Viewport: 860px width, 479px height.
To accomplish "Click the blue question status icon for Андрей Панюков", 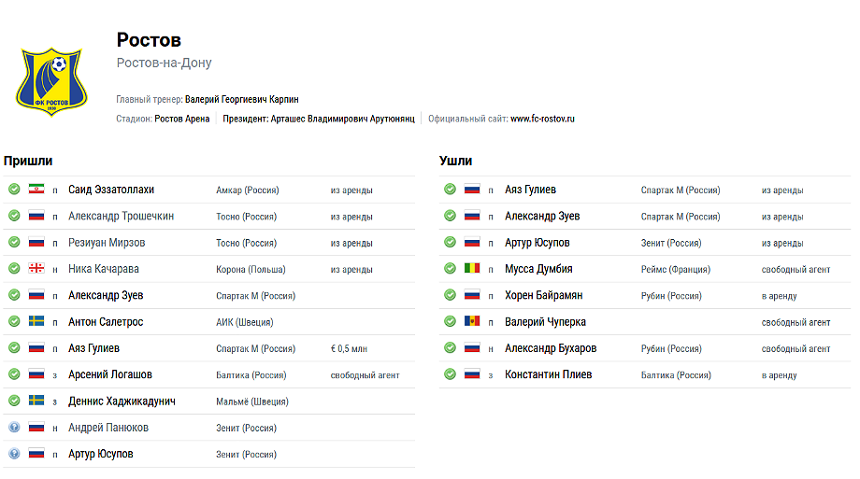I will pyautogui.click(x=14, y=427).
